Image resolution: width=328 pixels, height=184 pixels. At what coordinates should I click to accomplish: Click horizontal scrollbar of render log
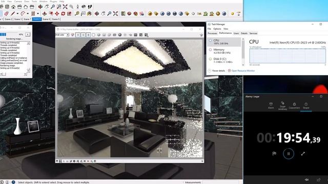point(14,74)
